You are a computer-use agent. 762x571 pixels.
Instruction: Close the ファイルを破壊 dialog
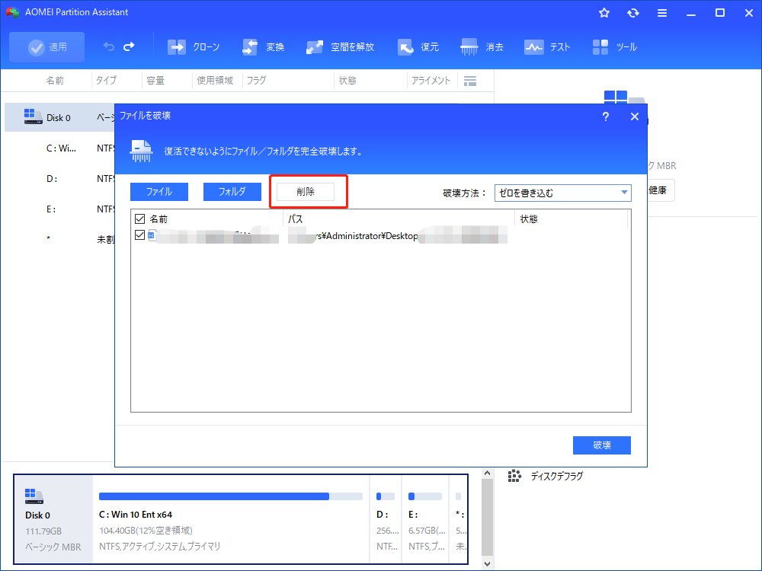pyautogui.click(x=634, y=116)
